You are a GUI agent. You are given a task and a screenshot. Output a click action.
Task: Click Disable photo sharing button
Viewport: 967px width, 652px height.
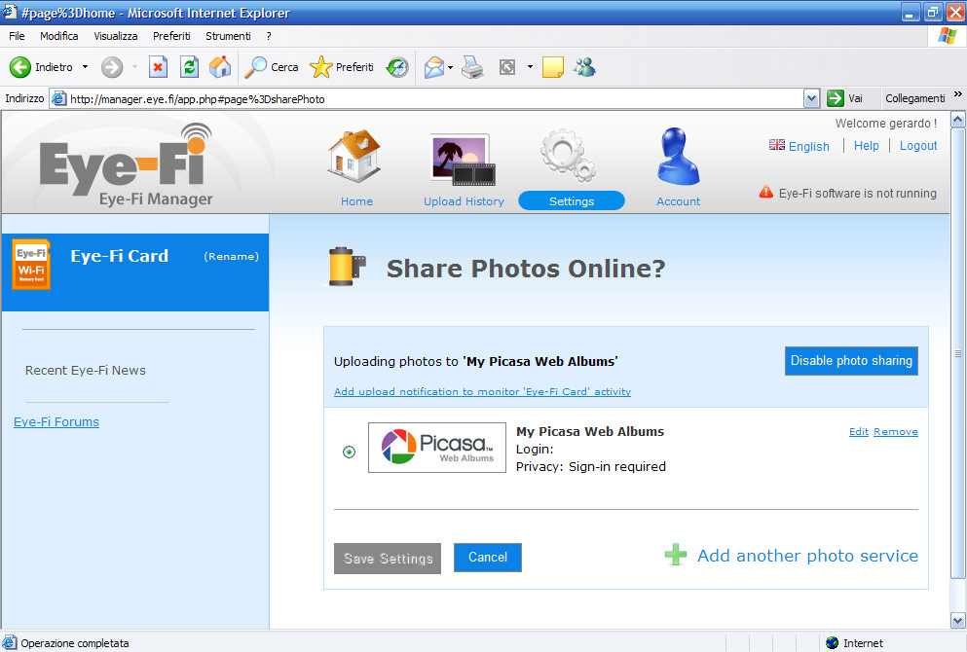click(x=851, y=360)
